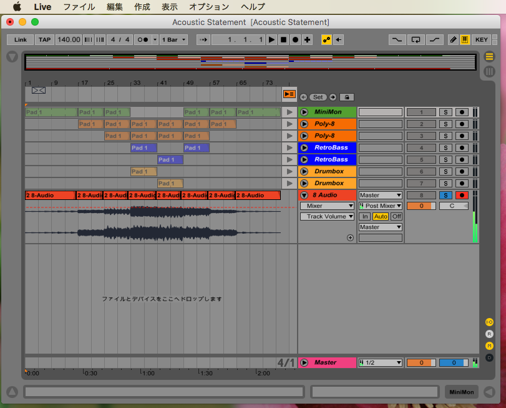Collapse the 8 Audio track unfold button
This screenshot has width=506, height=408.
[304, 195]
